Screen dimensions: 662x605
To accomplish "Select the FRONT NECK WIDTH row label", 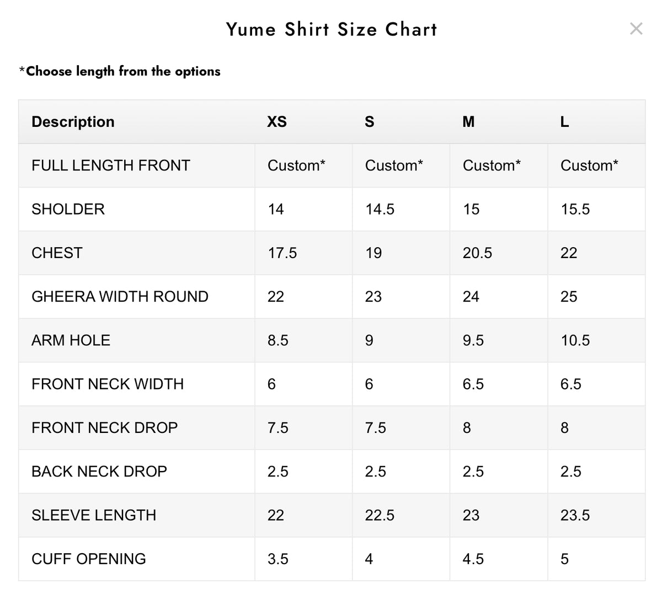I will pyautogui.click(x=108, y=384).
